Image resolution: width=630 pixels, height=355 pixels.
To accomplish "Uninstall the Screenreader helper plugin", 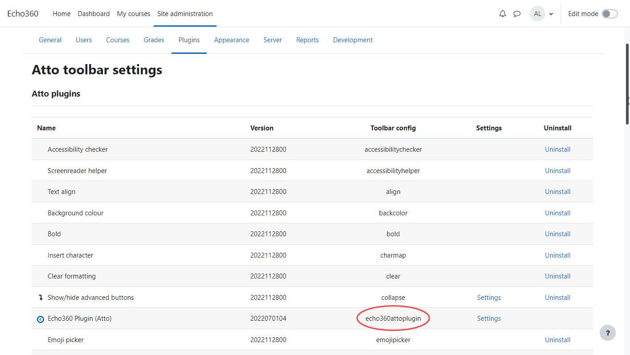I will (x=558, y=171).
